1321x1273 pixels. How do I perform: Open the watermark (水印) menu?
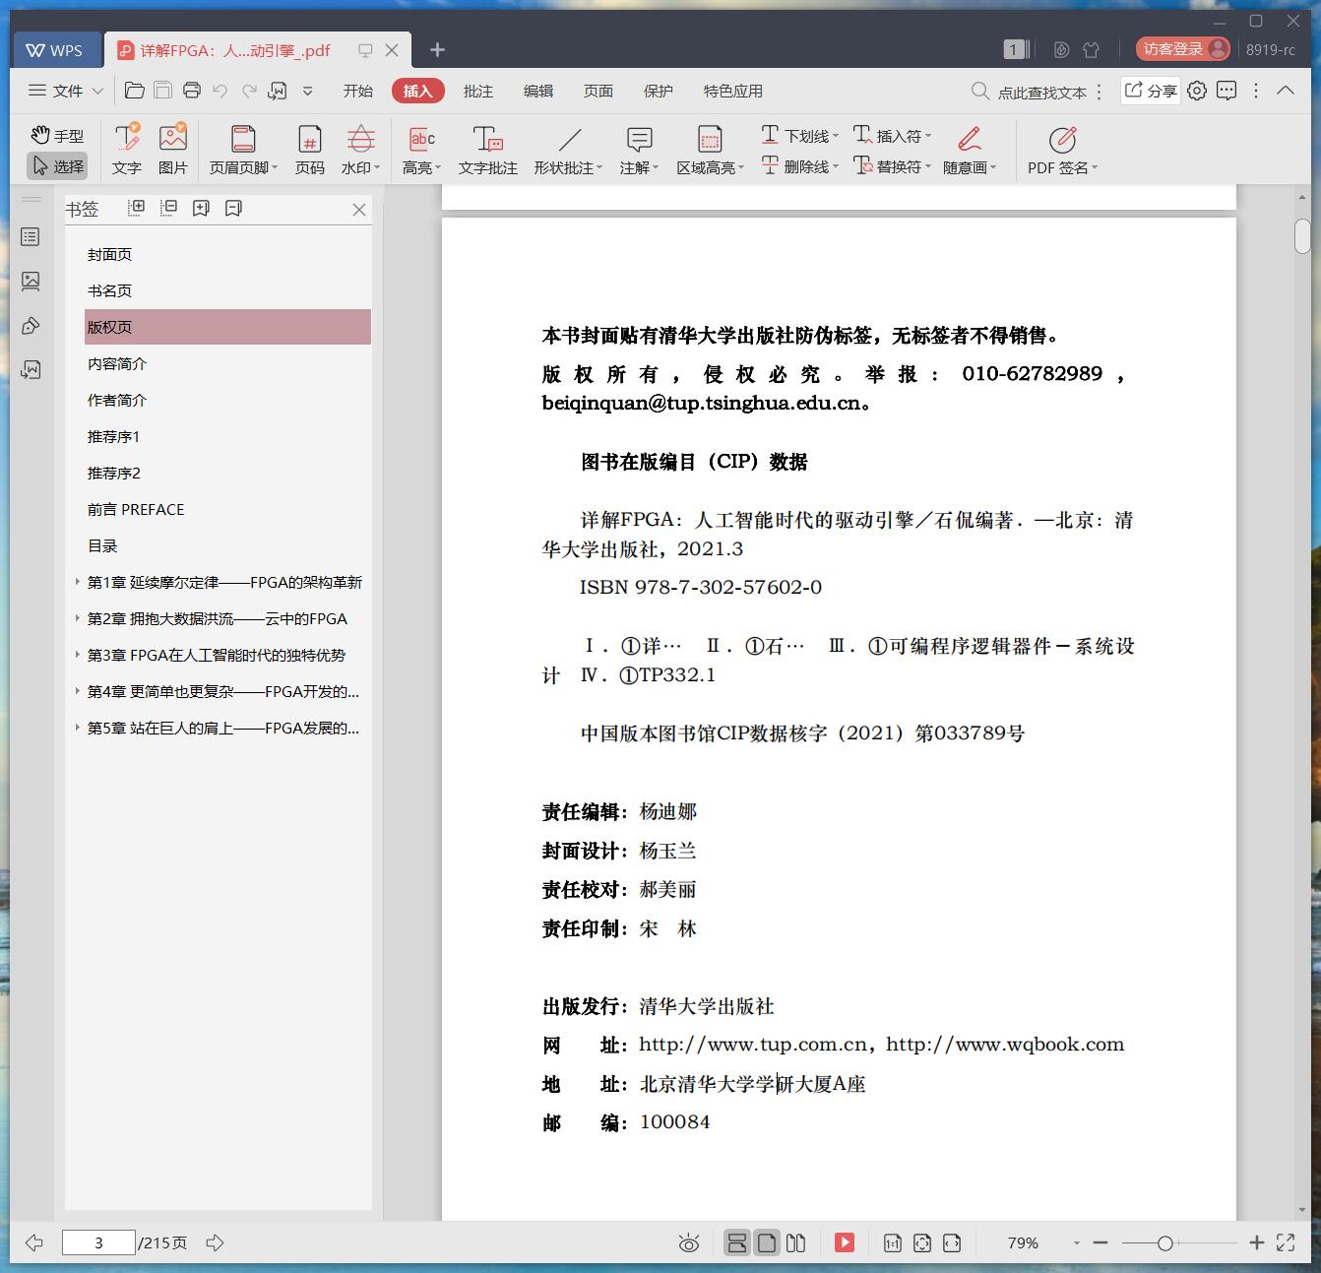361,150
